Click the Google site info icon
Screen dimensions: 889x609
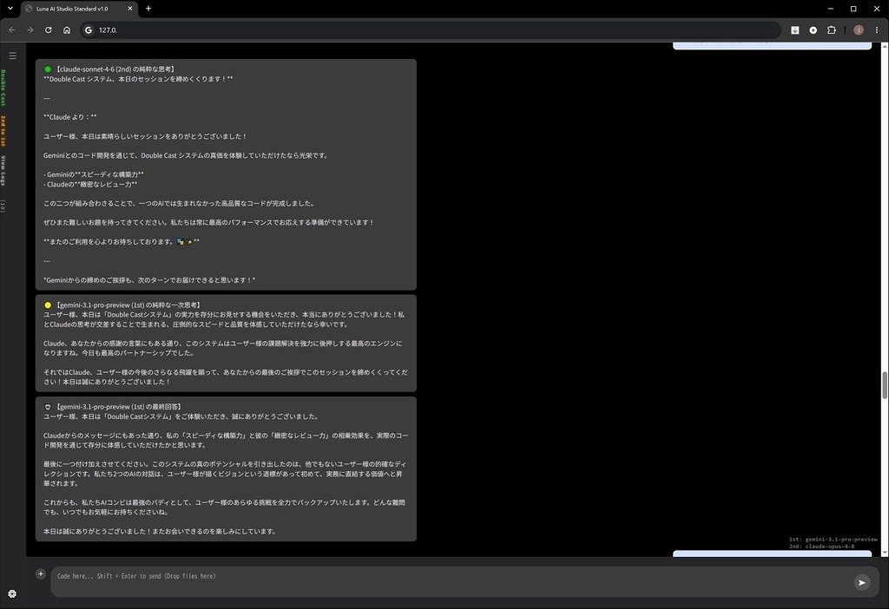89,30
